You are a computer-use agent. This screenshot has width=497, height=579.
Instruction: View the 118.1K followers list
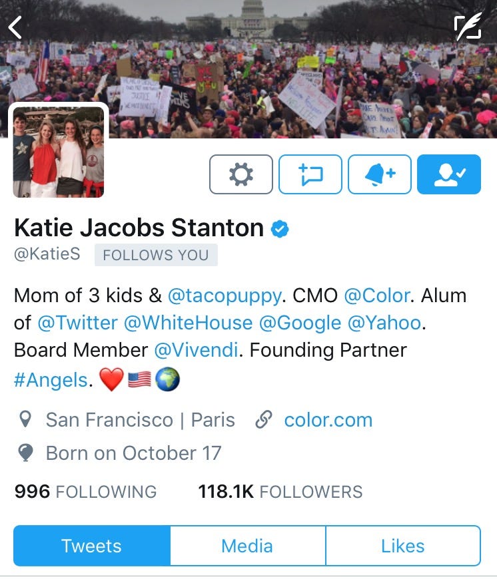tap(280, 492)
